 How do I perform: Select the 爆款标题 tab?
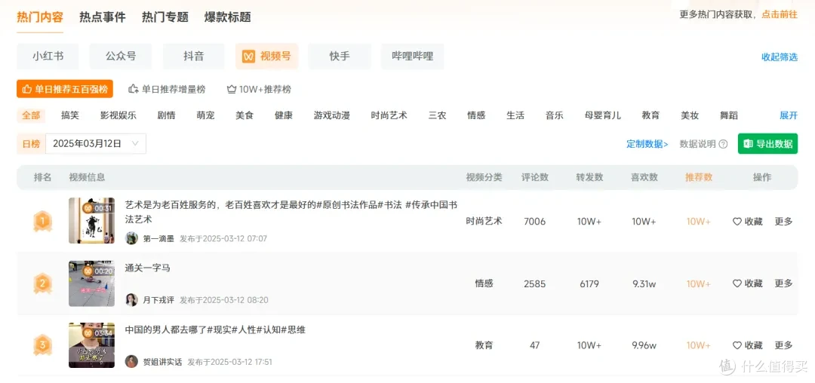228,17
